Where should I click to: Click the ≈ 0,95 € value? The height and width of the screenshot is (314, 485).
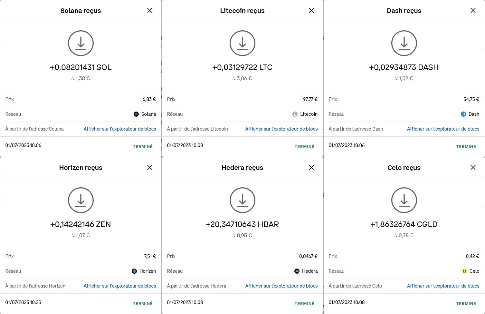point(242,235)
